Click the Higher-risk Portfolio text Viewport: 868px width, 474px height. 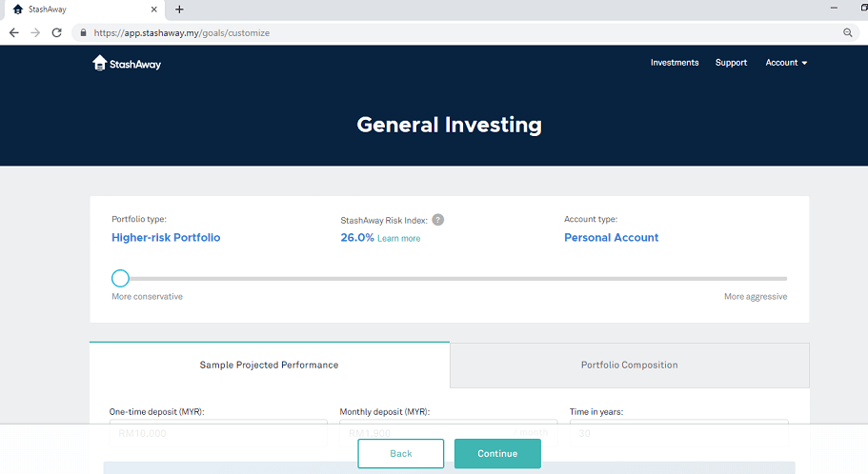[166, 237]
